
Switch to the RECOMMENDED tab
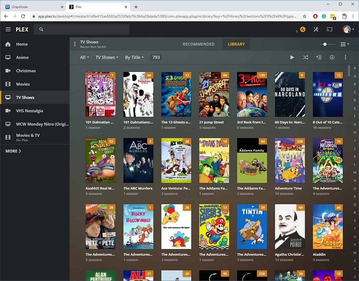(199, 44)
